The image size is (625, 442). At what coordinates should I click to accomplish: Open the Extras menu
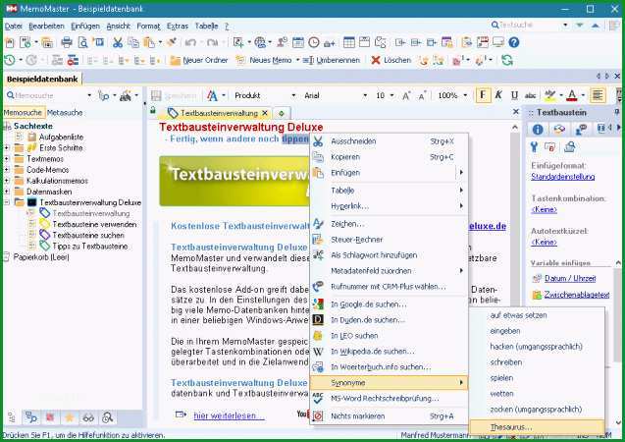(x=178, y=26)
